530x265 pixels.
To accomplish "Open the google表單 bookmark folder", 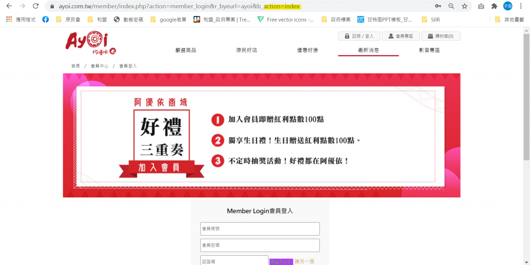I will click(x=168, y=20).
